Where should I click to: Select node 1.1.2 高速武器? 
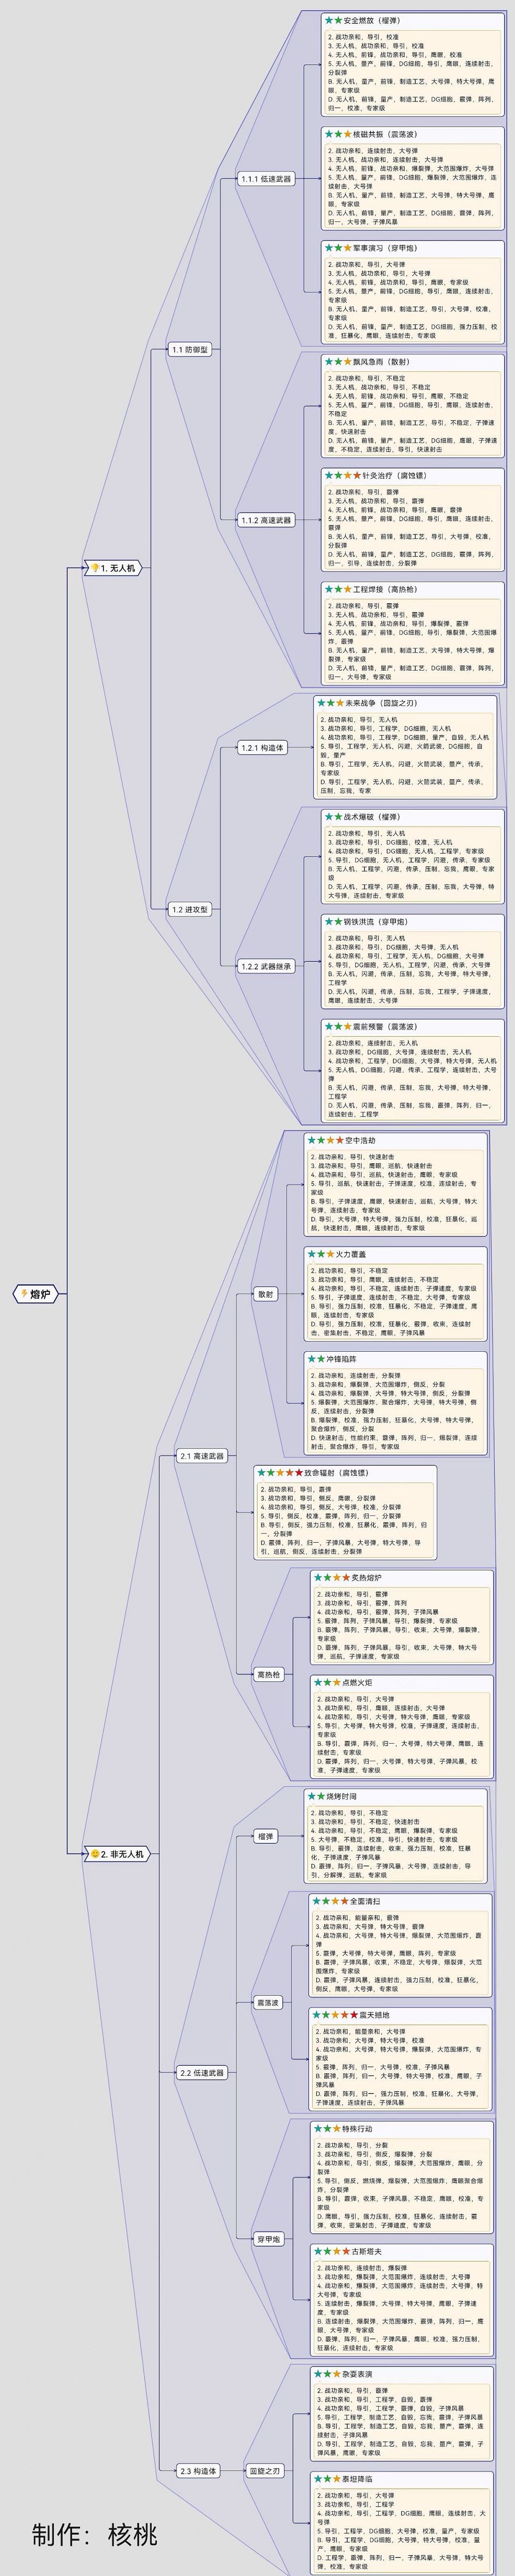(x=266, y=520)
